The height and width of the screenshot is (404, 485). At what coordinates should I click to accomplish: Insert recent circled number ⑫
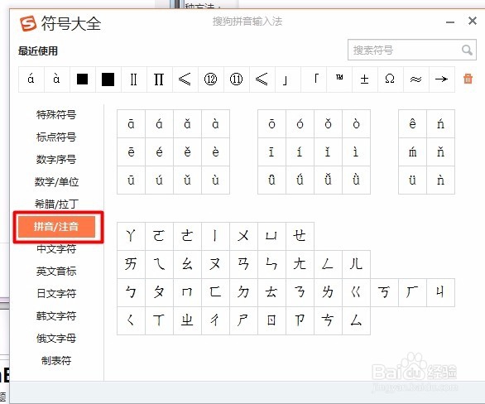click(211, 79)
